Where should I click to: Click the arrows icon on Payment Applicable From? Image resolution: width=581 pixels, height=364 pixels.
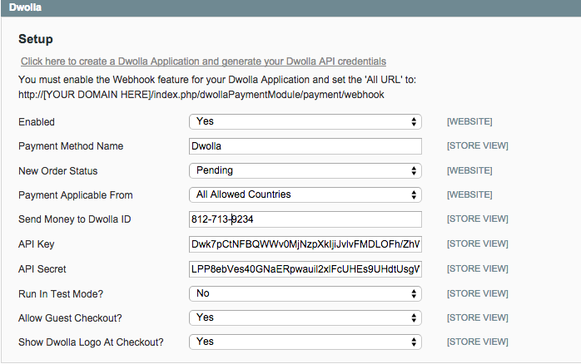(414, 195)
